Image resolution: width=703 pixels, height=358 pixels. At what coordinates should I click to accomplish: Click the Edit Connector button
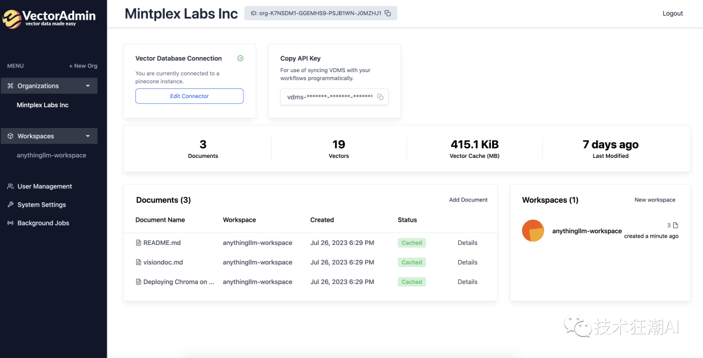click(x=189, y=96)
